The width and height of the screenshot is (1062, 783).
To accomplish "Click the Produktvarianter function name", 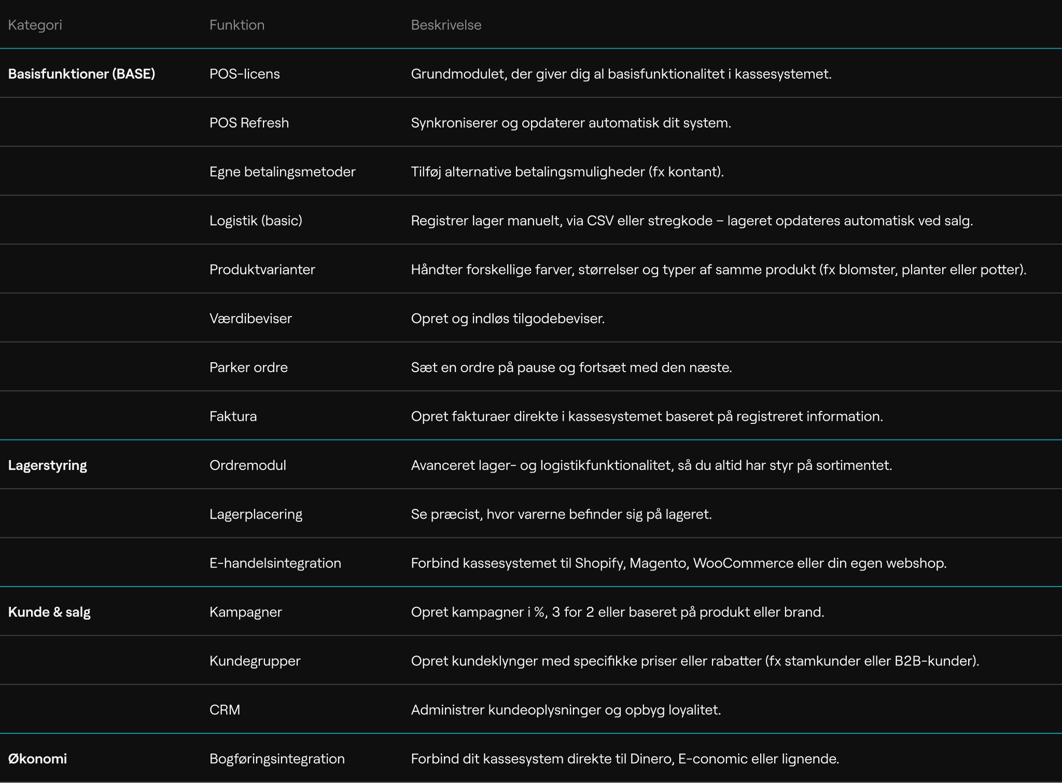I will (x=262, y=269).
